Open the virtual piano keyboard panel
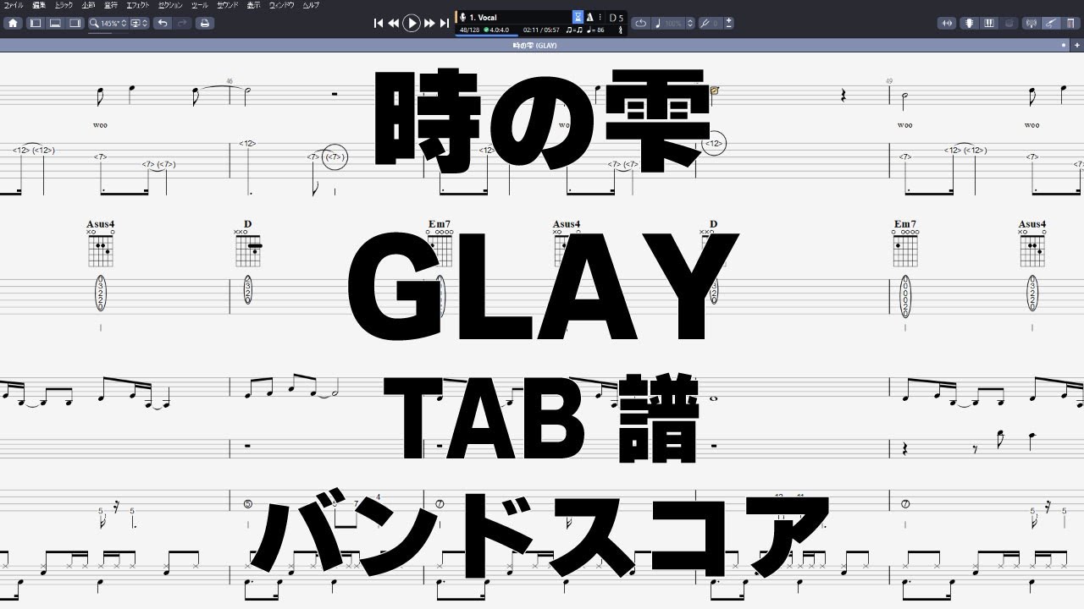The width and height of the screenshot is (1084, 609). (x=989, y=23)
